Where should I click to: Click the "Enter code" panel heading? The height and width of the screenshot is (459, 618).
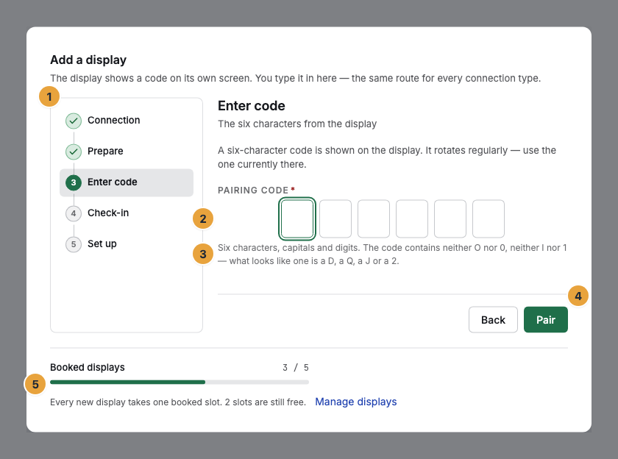[252, 106]
